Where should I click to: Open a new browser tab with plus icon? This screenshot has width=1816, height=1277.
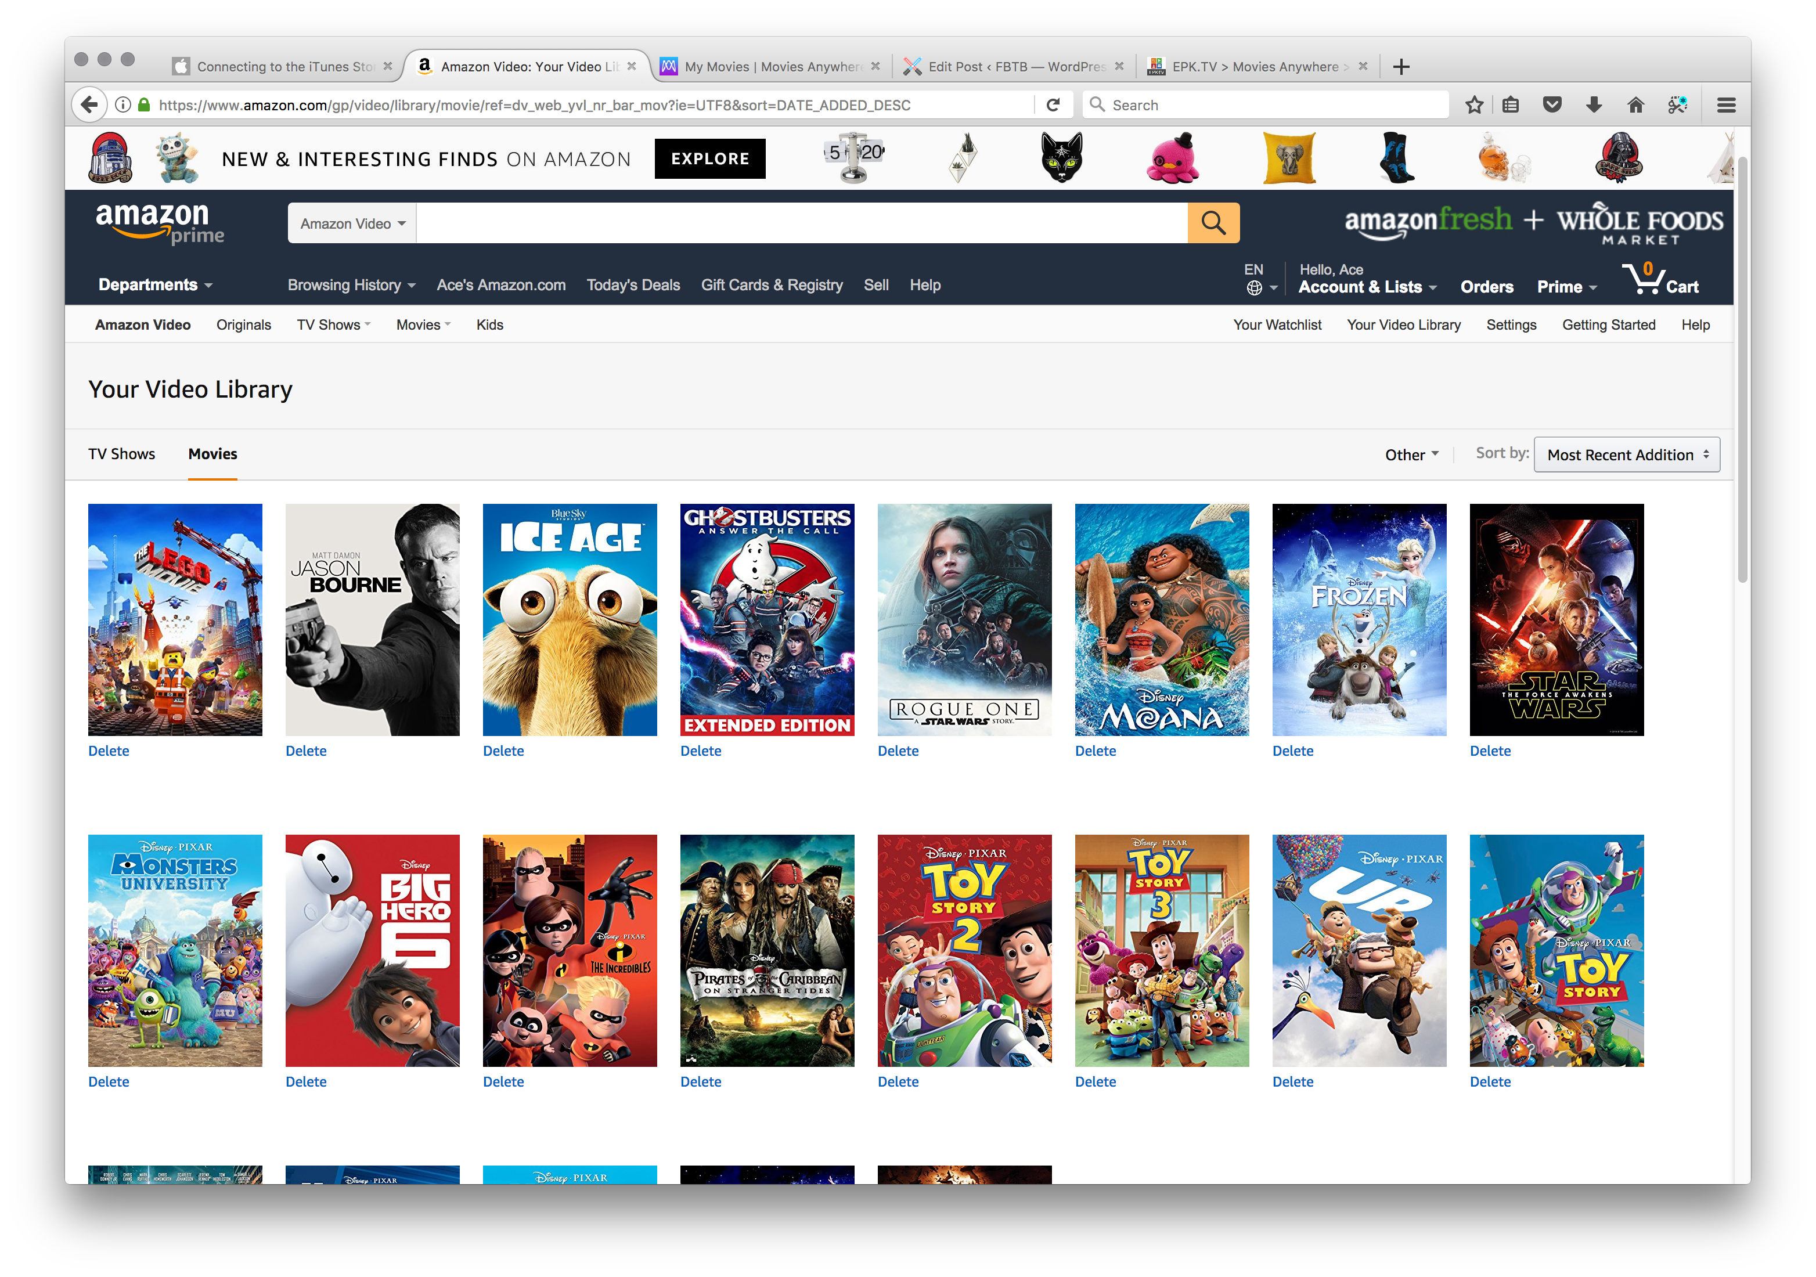(1401, 66)
